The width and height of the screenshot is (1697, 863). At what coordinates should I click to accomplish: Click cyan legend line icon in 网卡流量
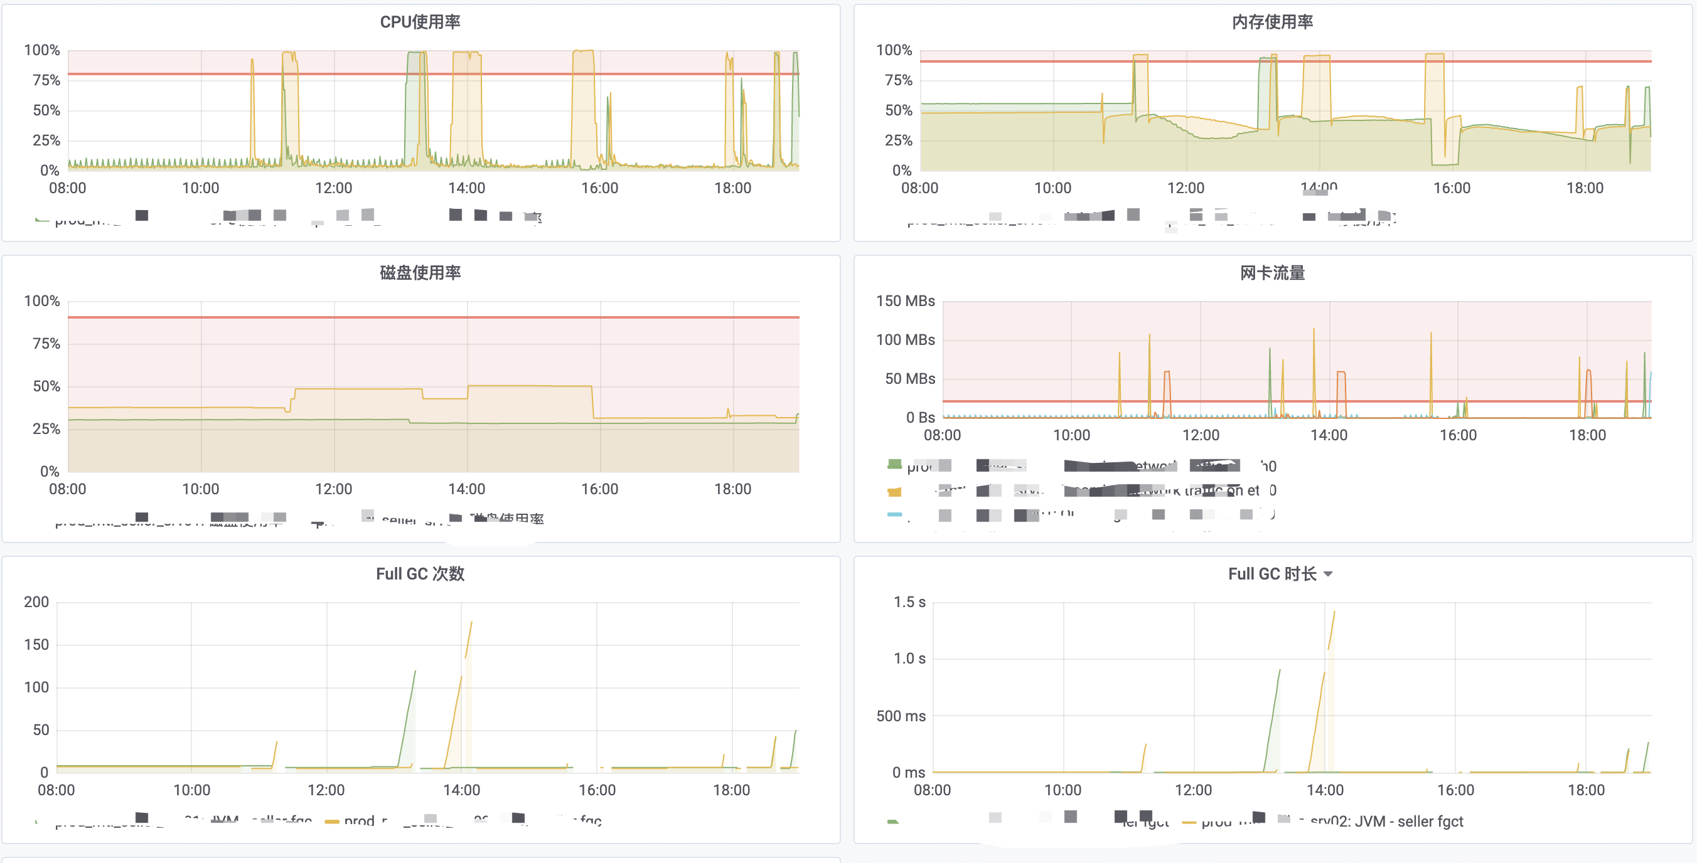click(894, 514)
